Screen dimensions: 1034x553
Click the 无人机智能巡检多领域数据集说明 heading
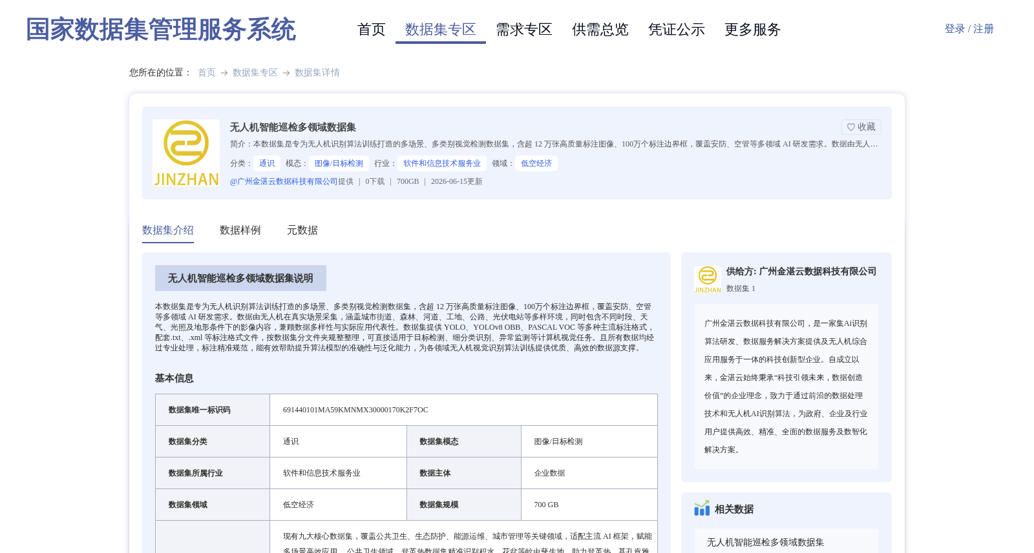[240, 278]
